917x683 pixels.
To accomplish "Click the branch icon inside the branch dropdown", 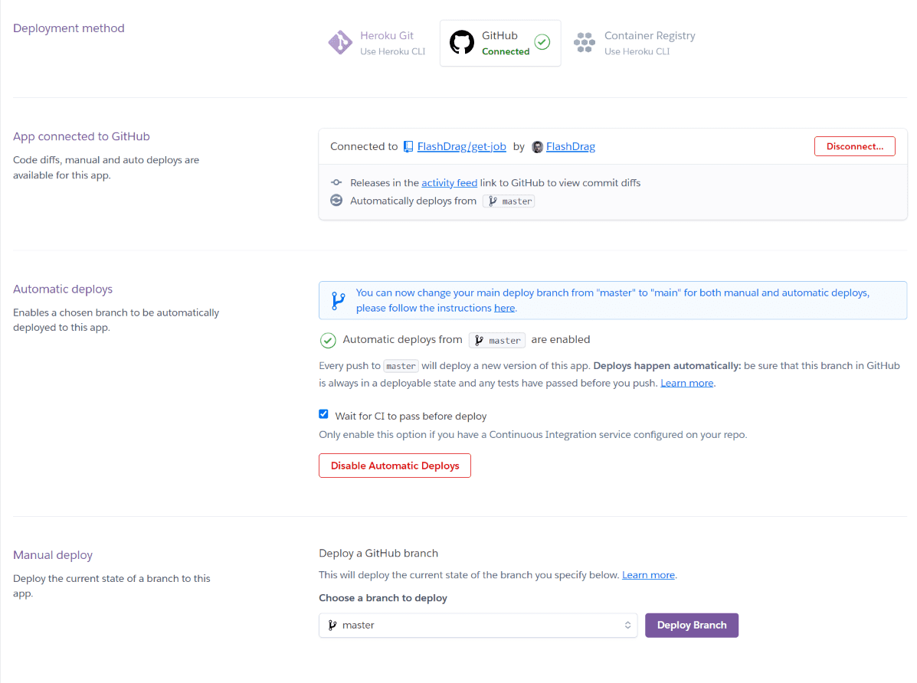I will (x=332, y=625).
